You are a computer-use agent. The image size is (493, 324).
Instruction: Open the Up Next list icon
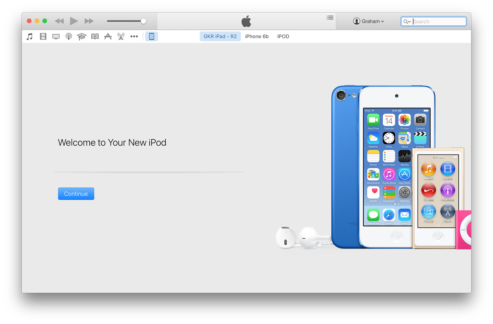[x=330, y=17]
